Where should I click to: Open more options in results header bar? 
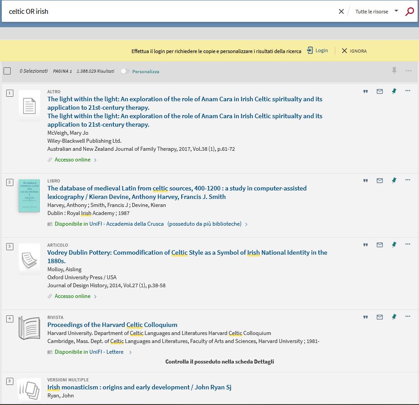tap(408, 70)
